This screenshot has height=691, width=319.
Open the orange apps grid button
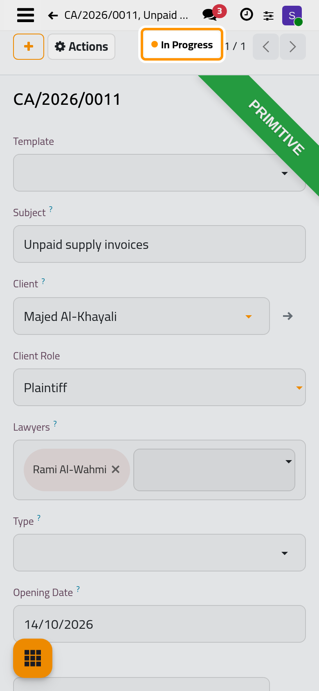[33, 658]
